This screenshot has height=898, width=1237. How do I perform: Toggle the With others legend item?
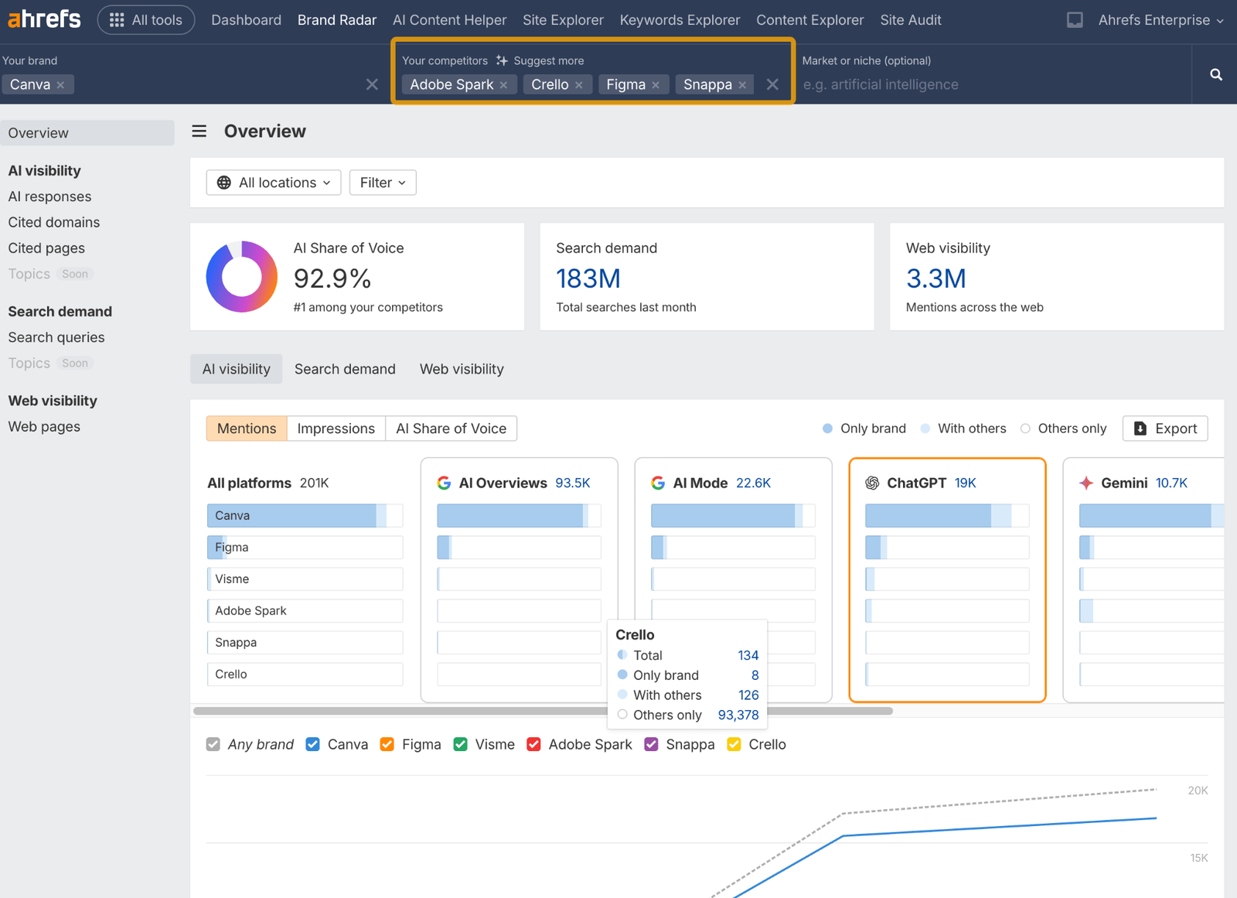963,429
